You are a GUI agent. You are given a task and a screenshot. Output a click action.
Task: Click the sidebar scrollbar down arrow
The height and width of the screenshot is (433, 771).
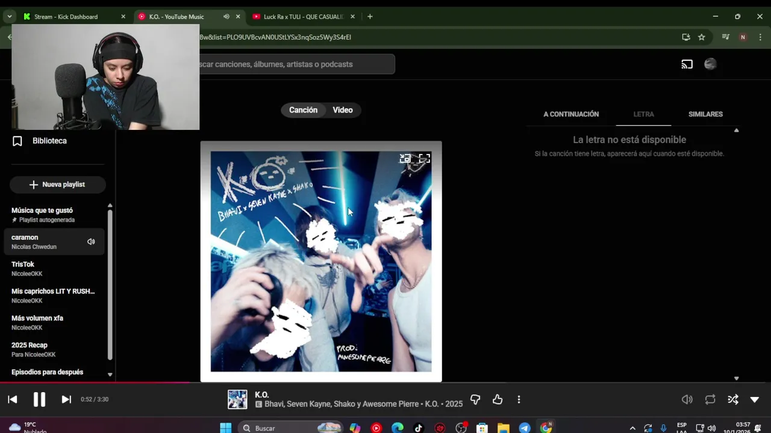[x=110, y=374]
